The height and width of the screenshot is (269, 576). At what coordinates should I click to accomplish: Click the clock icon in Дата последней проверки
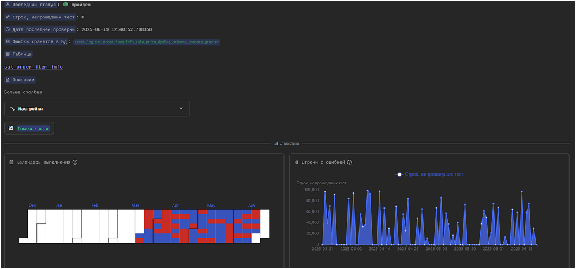8,29
